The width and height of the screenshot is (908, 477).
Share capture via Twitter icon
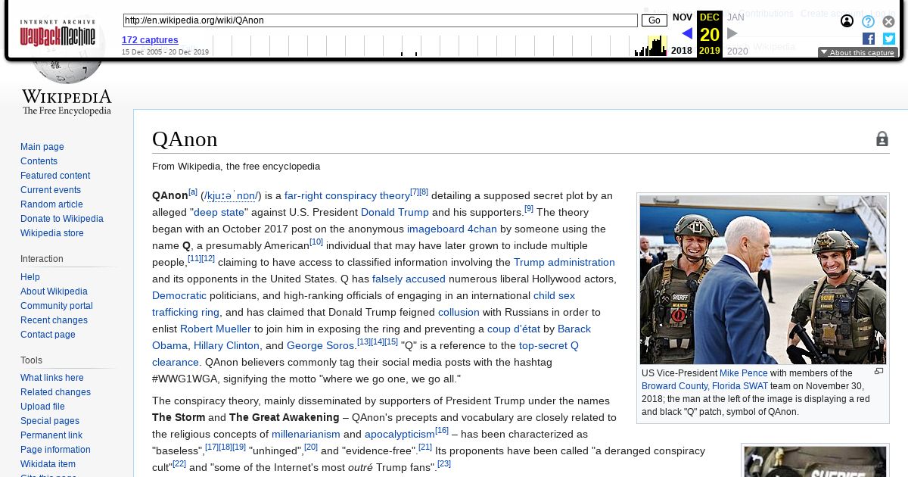pos(889,39)
